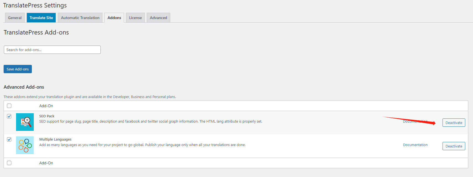Uncheck the Multiple Languages checkbox

9,139
